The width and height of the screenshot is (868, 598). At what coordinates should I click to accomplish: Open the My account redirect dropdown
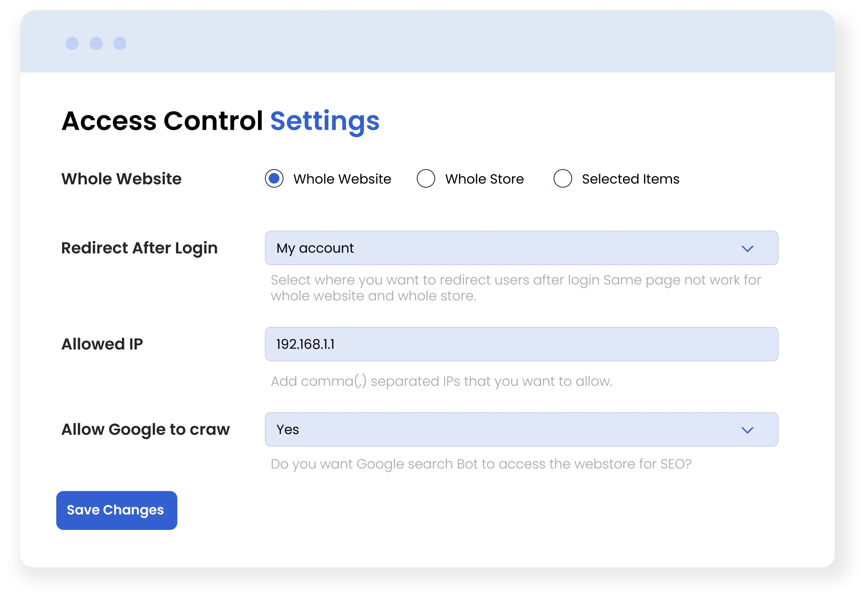click(521, 248)
